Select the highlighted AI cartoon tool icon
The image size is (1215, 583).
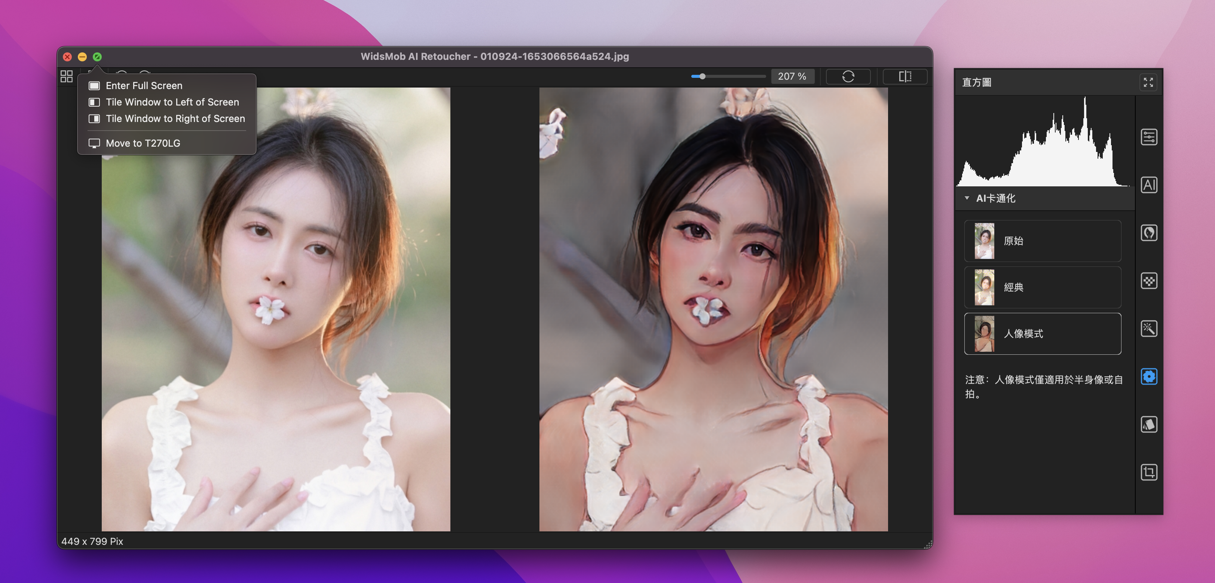(x=1148, y=376)
